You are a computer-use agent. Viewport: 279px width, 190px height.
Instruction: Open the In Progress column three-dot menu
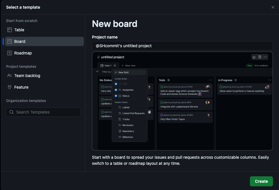[270, 80]
